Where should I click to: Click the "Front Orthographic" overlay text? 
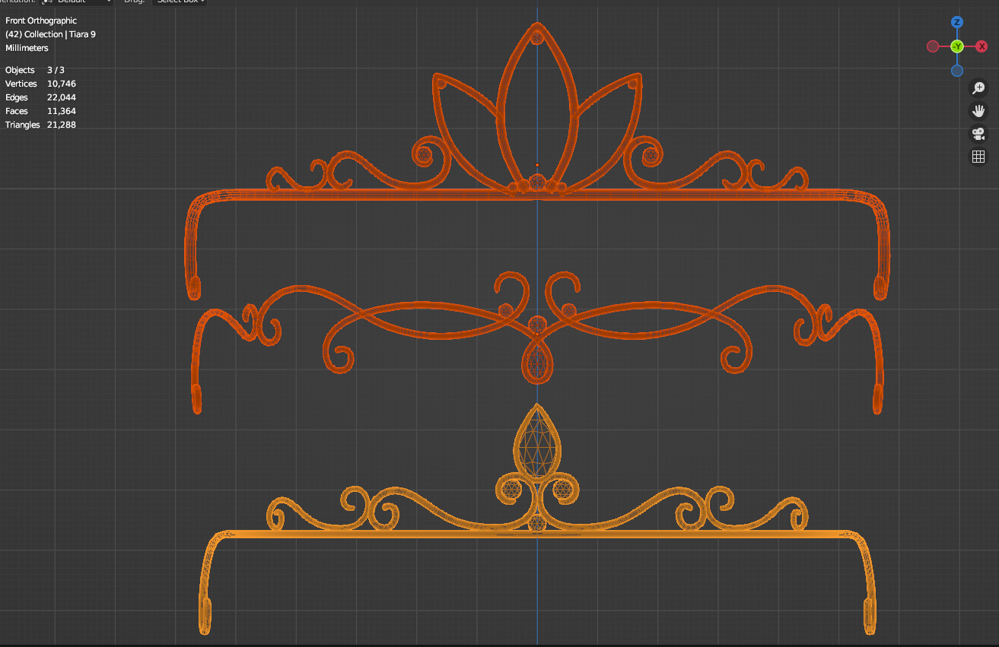point(41,21)
